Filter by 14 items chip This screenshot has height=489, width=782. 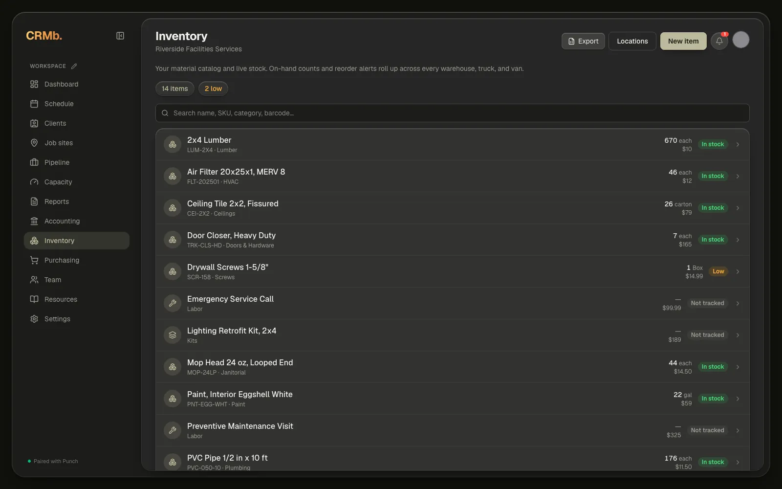click(x=175, y=89)
